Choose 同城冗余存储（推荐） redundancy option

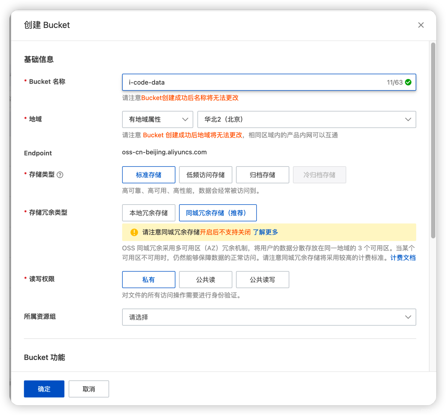click(x=218, y=213)
